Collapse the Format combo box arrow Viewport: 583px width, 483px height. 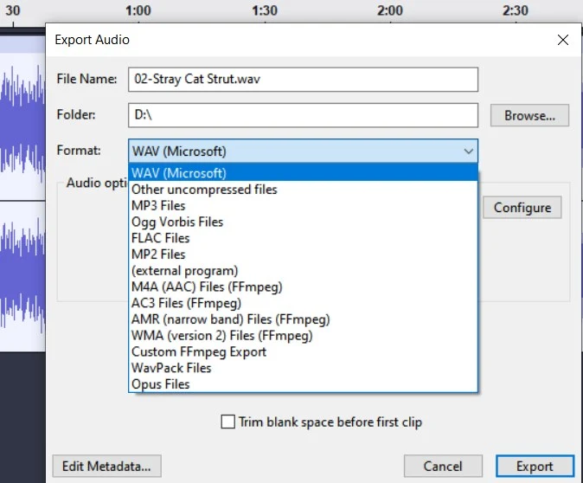coord(469,151)
